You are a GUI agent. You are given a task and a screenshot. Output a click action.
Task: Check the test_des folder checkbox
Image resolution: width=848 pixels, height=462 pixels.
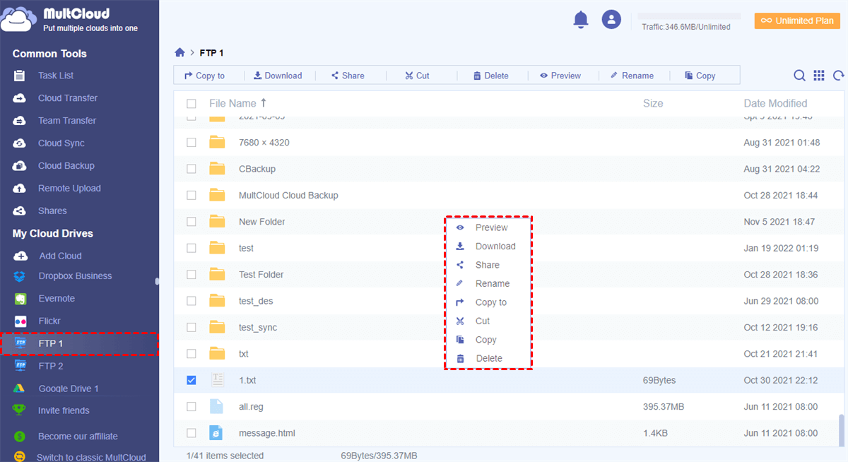coord(192,301)
